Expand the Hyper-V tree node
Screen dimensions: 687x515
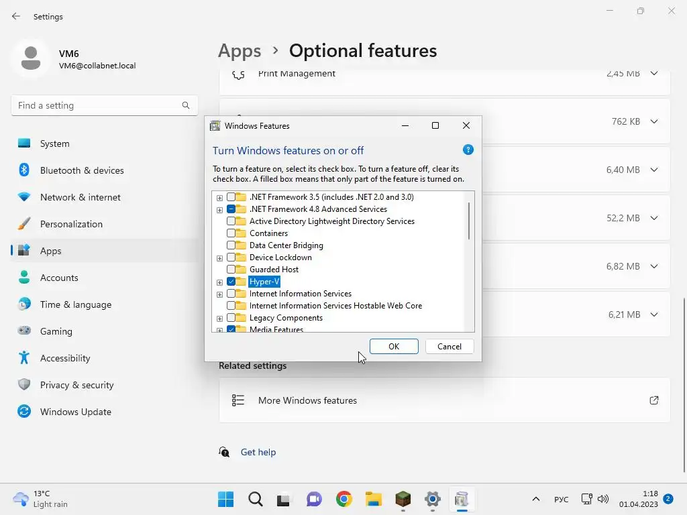coord(219,282)
